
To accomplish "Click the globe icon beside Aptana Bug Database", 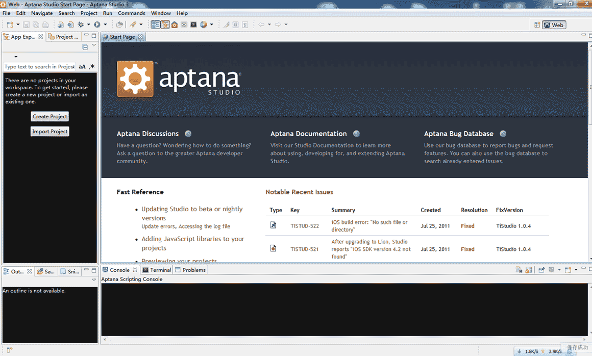I will point(503,134).
